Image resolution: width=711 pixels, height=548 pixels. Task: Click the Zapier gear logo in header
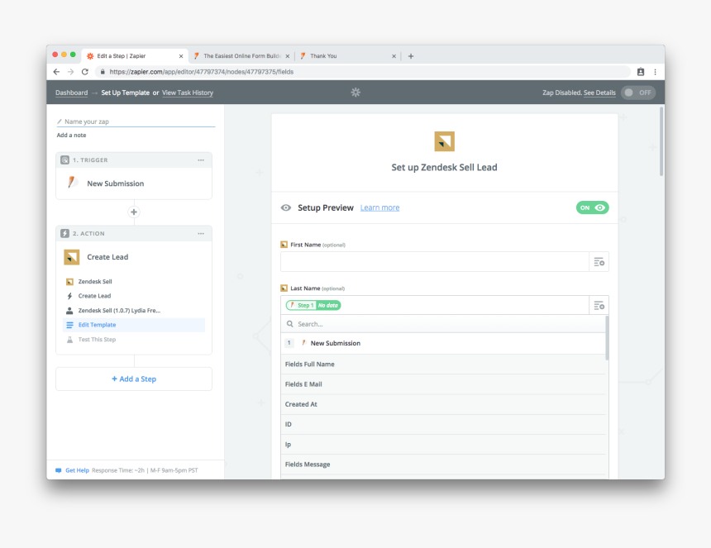tap(355, 93)
